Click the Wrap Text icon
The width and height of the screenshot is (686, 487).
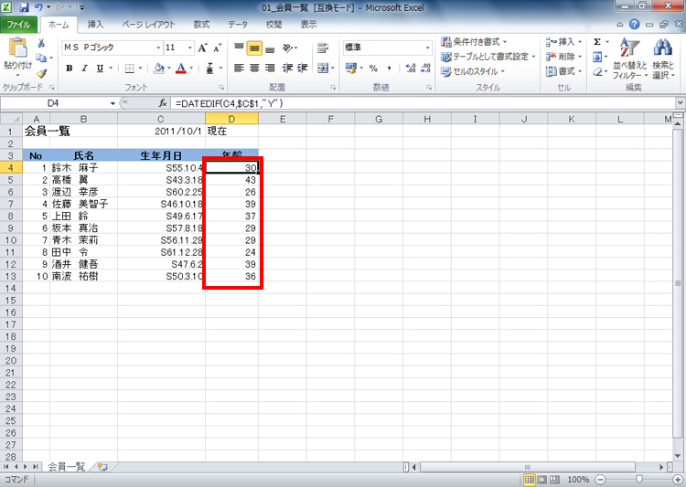323,48
